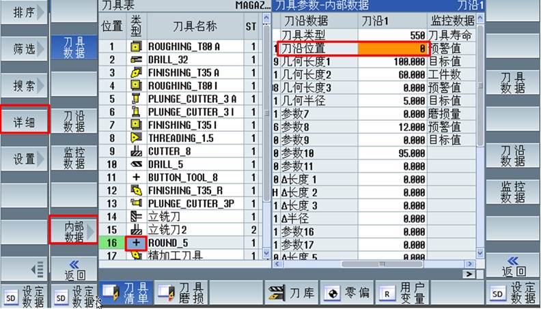Click the 立铣刀2 tool type icon
The height and width of the screenshot is (309, 541).
click(x=137, y=230)
